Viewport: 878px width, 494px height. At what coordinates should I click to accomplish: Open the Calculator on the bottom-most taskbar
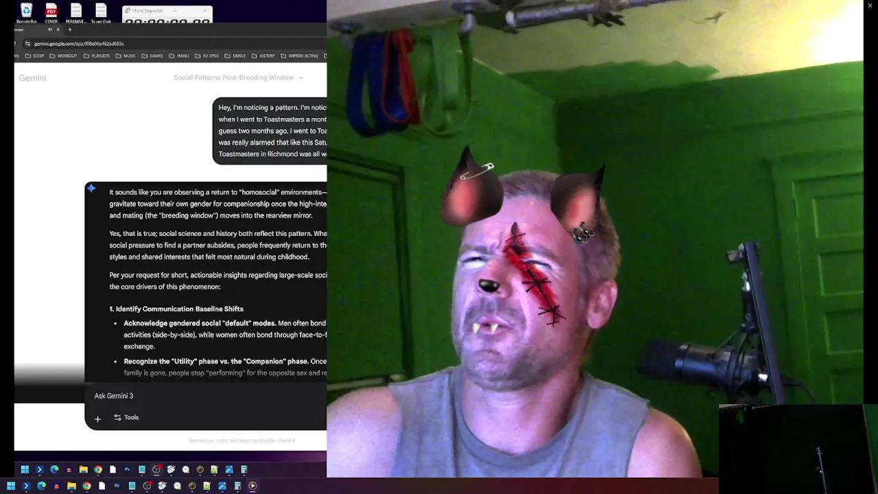click(x=237, y=486)
